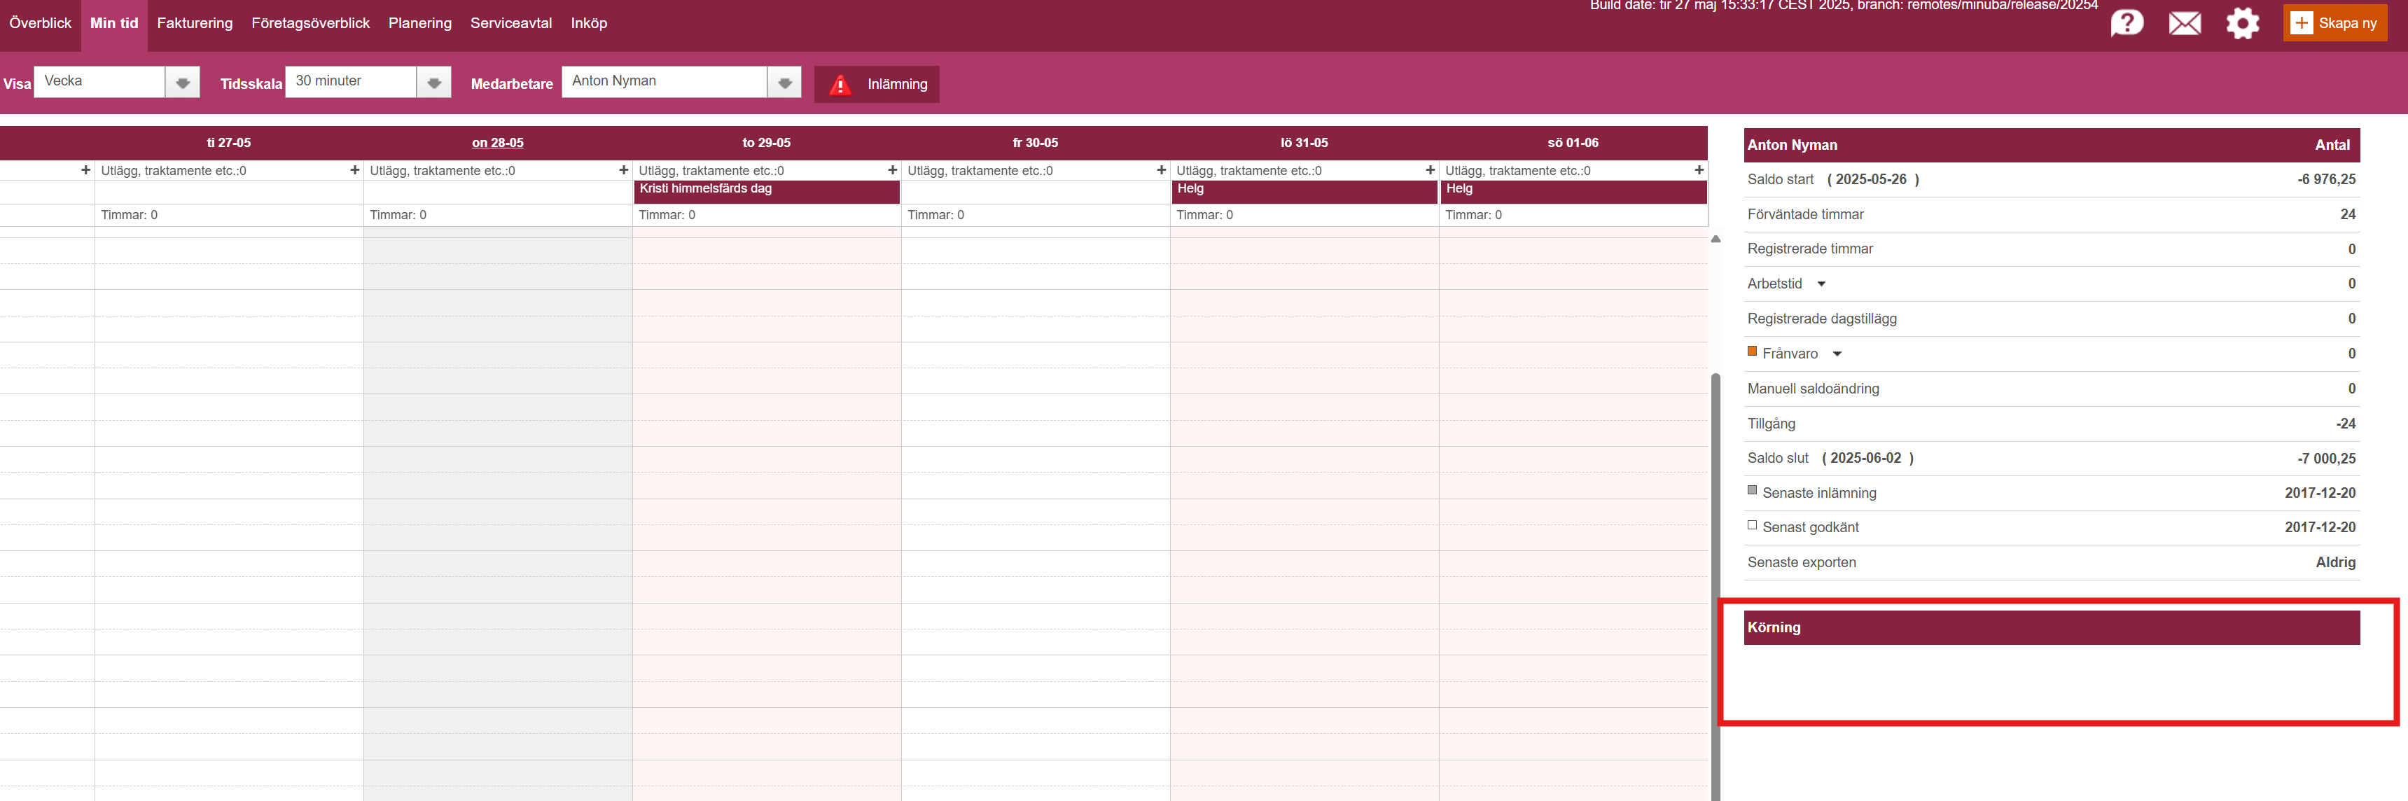This screenshot has width=2408, height=801.
Task: Click the plus icon on ti 27-05 row
Action: pyautogui.click(x=354, y=170)
